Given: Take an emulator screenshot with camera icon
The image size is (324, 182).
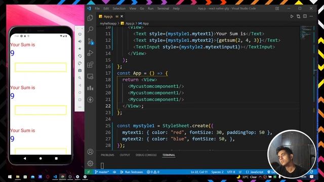Looking at the screenshot, I should (80, 71).
